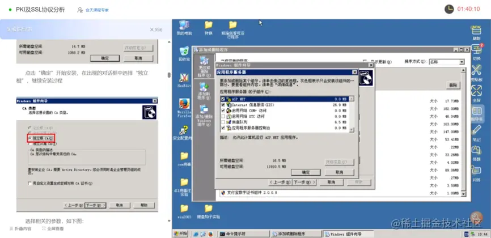491x238 pixels.
Task: Click the network tray icon next to the clock
Action: tap(473, 234)
